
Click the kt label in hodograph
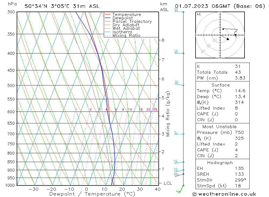pyautogui.click(x=199, y=14)
